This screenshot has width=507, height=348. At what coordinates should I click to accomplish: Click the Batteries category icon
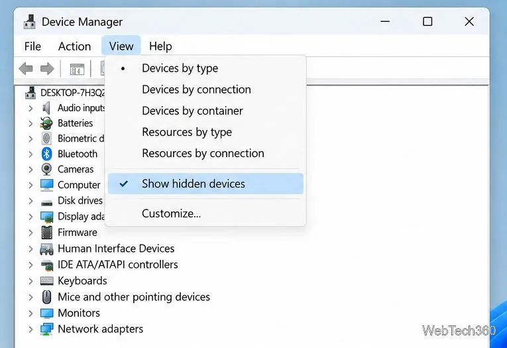(x=46, y=123)
